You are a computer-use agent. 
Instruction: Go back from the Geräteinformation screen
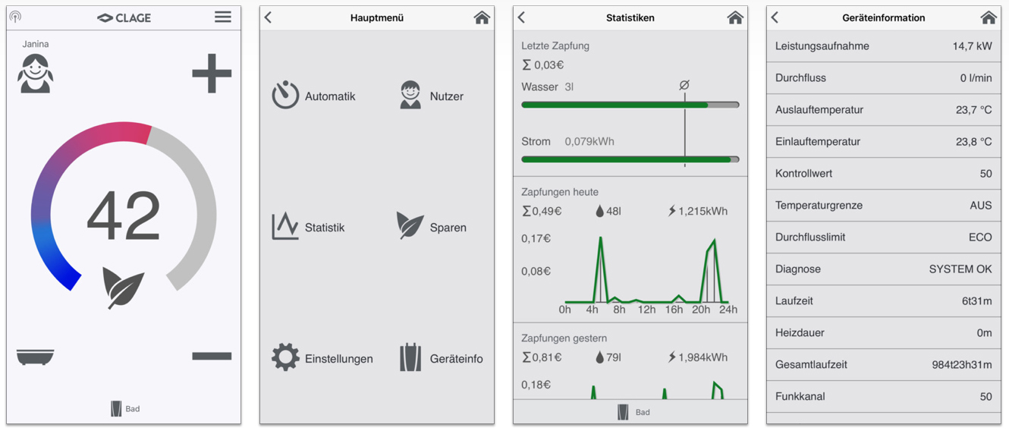pyautogui.click(x=775, y=17)
